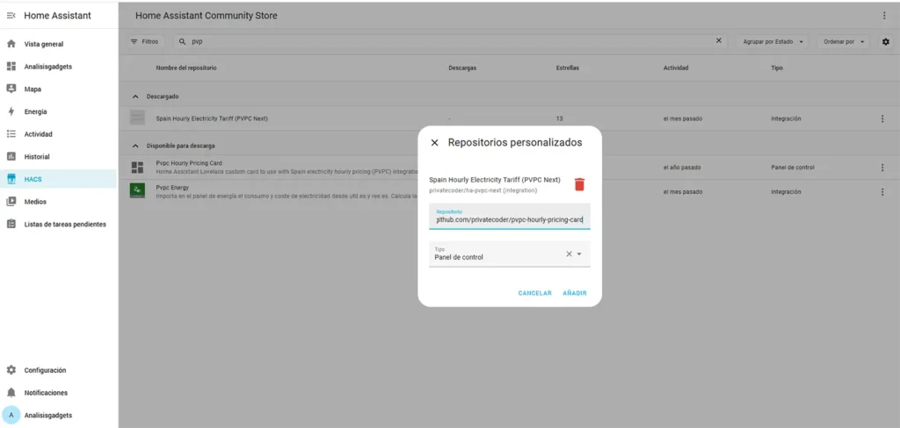Open Filtros filter panel
Viewport: 900px width, 428px height.
pyautogui.click(x=145, y=42)
